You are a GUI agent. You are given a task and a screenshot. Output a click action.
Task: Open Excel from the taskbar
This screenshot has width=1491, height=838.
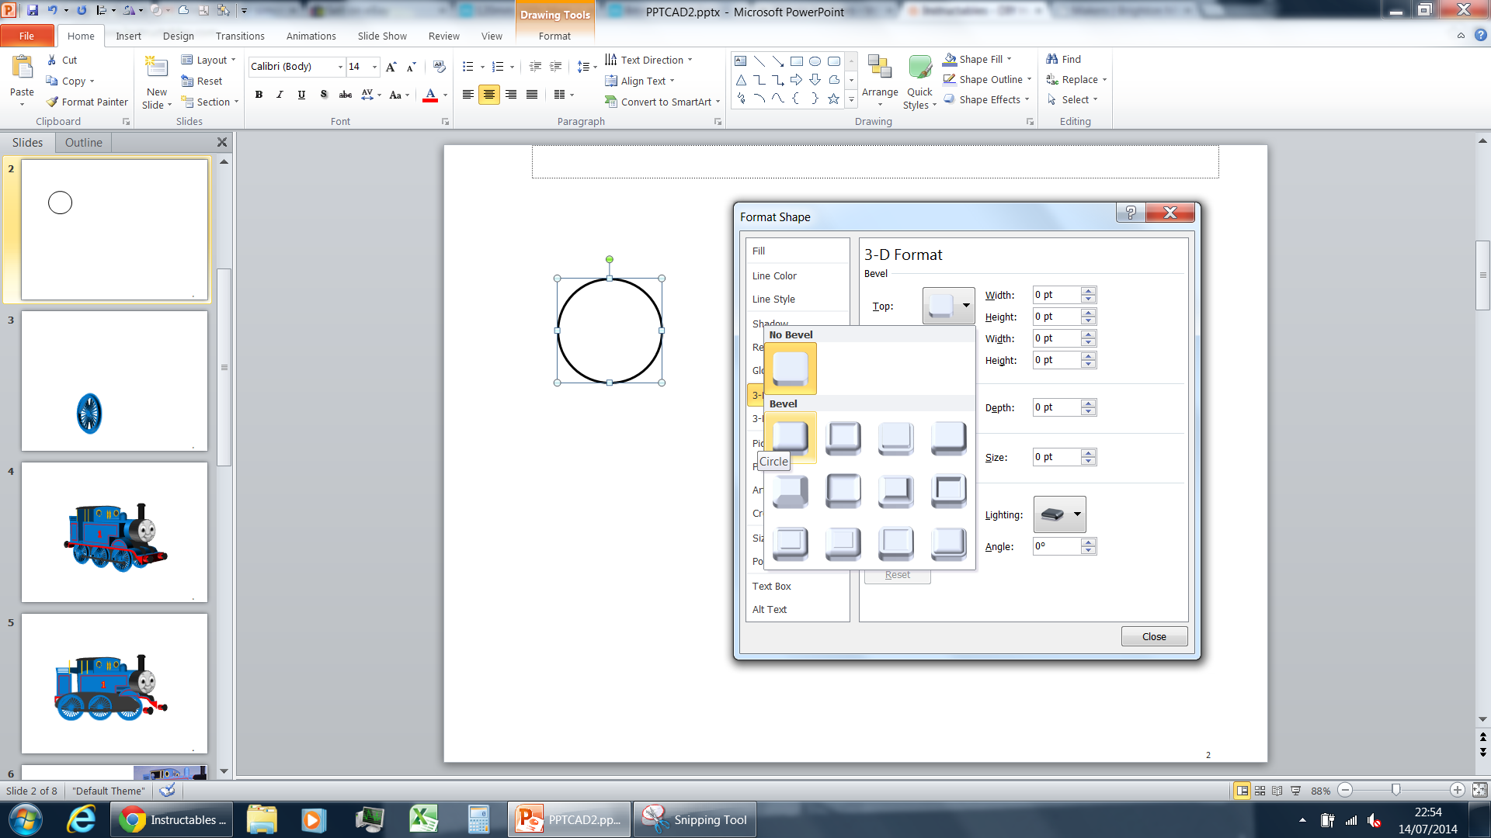pyautogui.click(x=424, y=819)
